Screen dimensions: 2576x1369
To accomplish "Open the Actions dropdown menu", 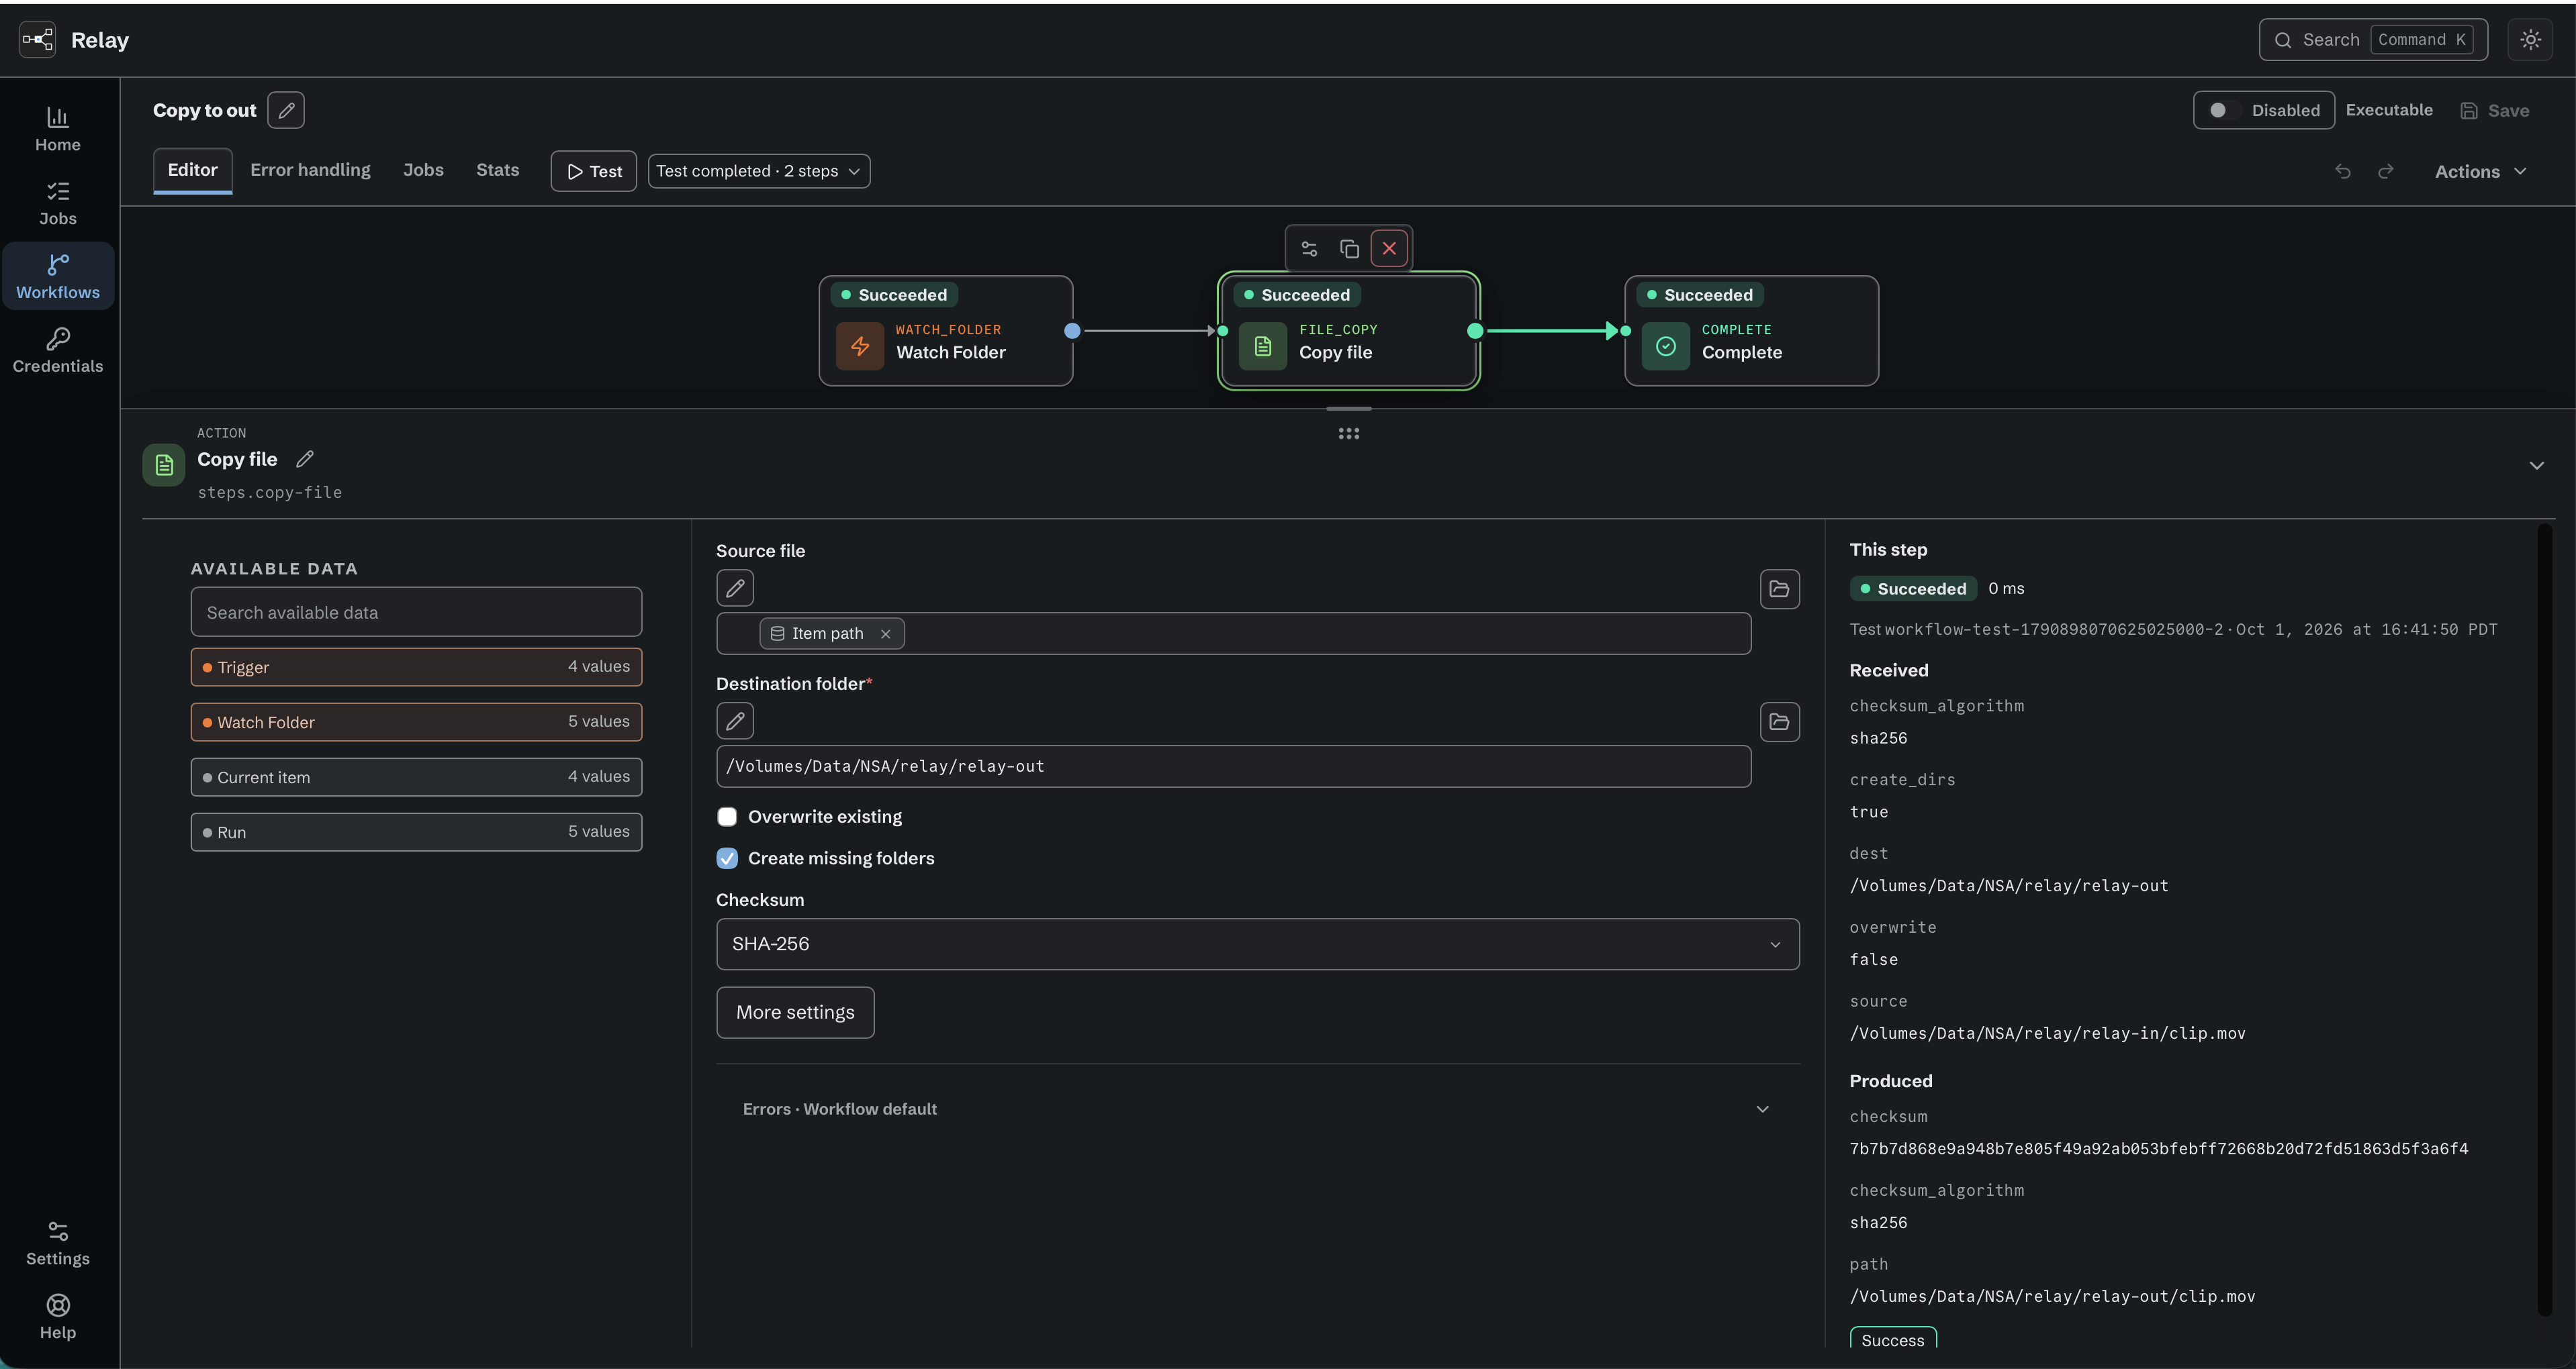I will click(2481, 171).
